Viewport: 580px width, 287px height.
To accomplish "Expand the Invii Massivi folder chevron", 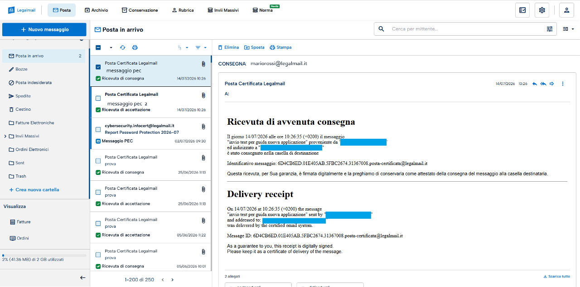I will (x=5, y=136).
